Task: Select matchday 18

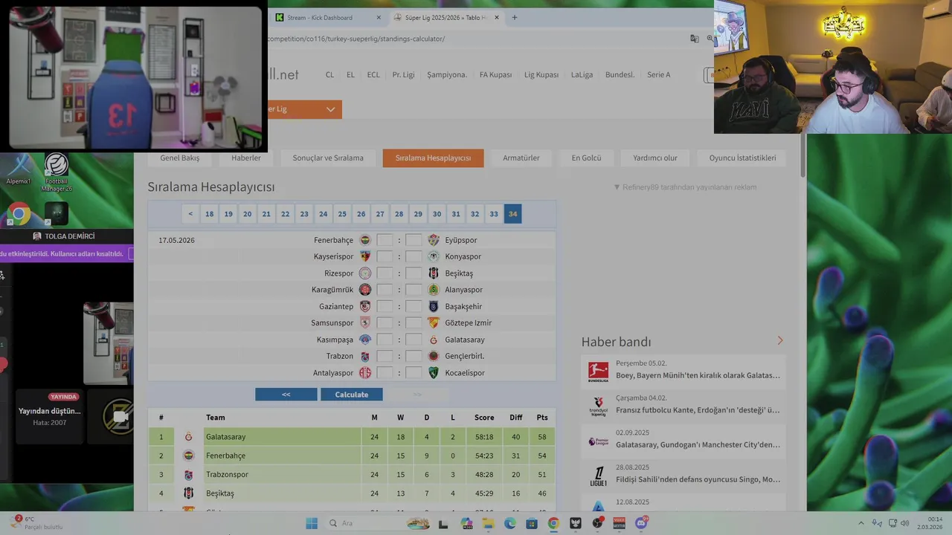Action: point(210,214)
